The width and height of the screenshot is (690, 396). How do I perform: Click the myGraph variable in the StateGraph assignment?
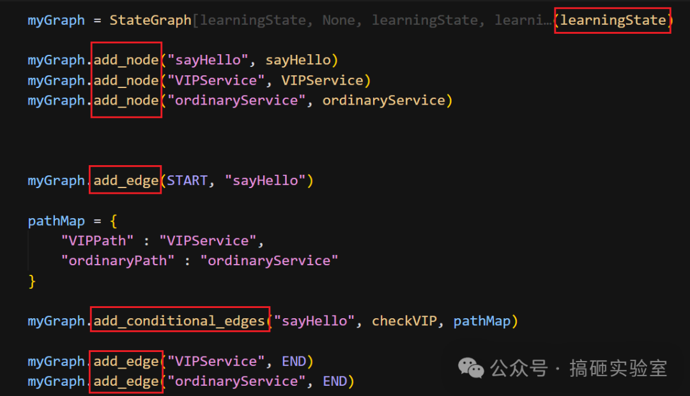coord(56,20)
